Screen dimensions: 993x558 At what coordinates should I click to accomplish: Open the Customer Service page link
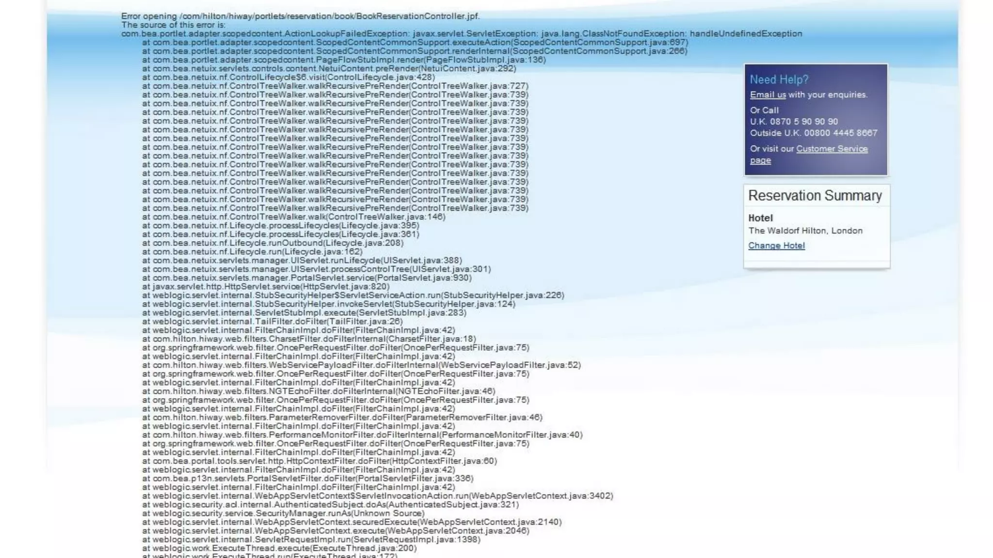(832, 149)
